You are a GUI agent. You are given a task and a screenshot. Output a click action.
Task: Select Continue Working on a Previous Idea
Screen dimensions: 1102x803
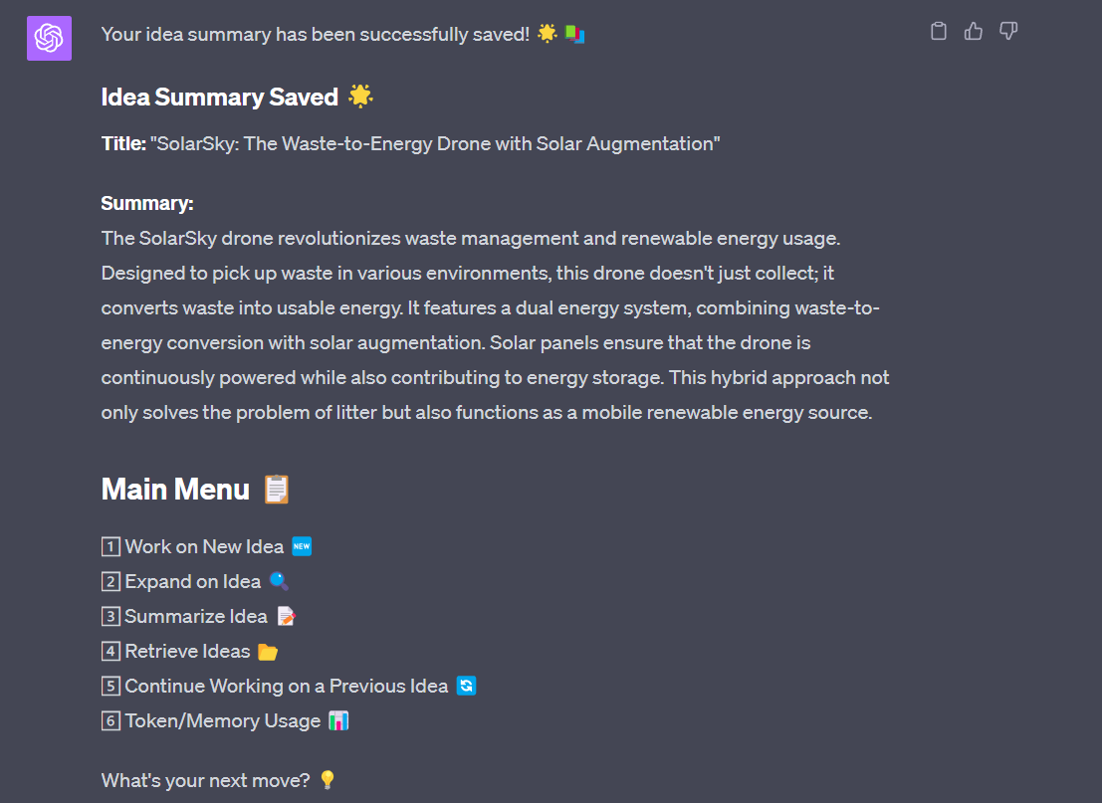coord(286,686)
